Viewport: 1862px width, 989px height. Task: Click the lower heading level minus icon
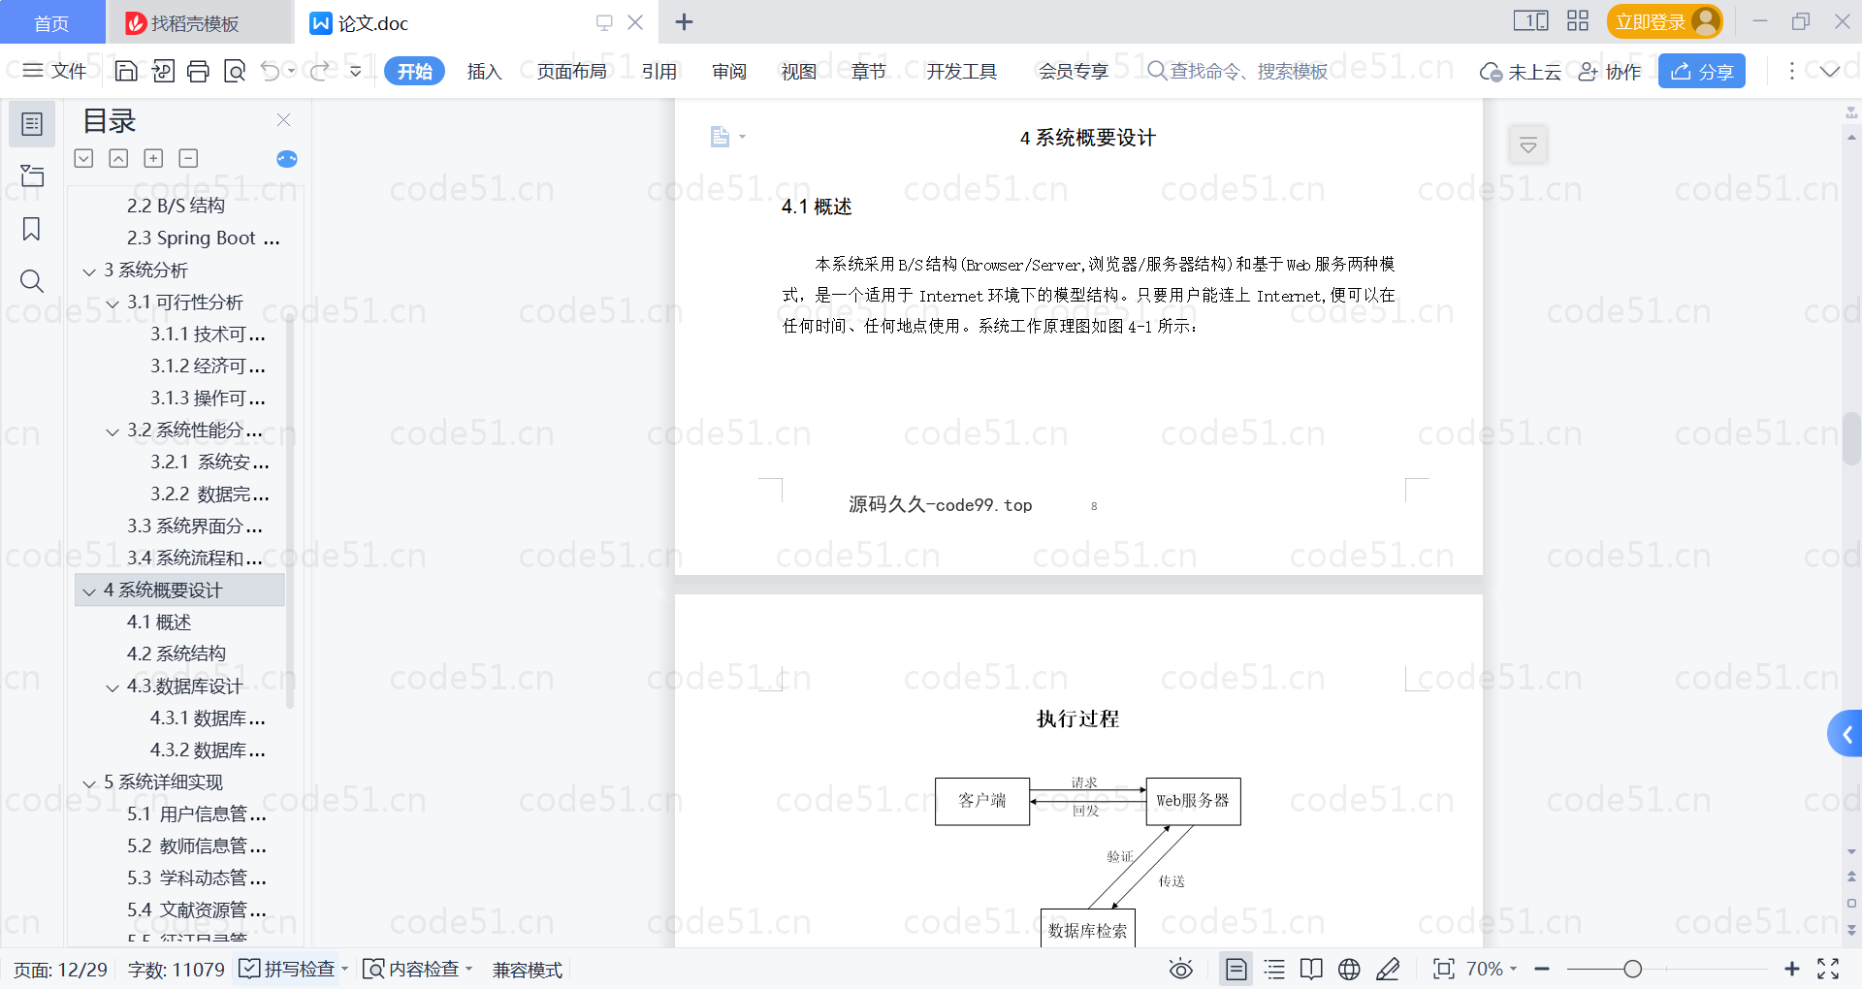[188, 158]
